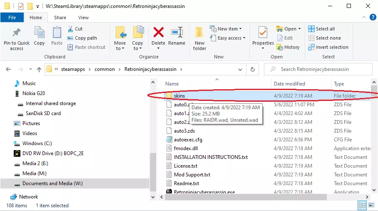This screenshot has width=378, height=211.
Task: Click the Open ribbon button
Action: [288, 29]
